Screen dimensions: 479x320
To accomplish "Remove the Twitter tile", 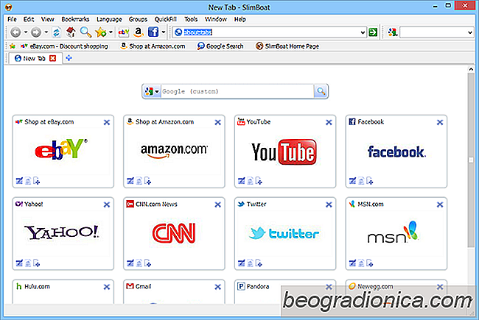I will tap(329, 205).
